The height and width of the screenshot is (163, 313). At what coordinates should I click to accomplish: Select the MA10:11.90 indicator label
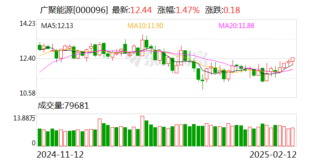click(x=145, y=26)
